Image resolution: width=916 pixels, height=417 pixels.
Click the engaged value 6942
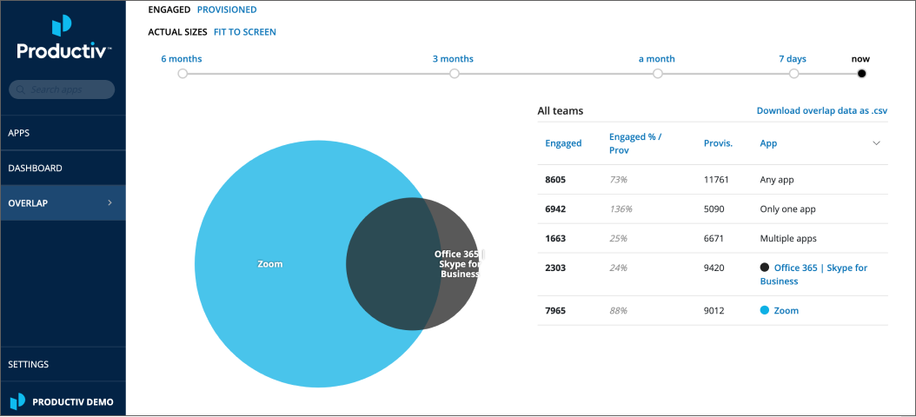pyautogui.click(x=555, y=208)
